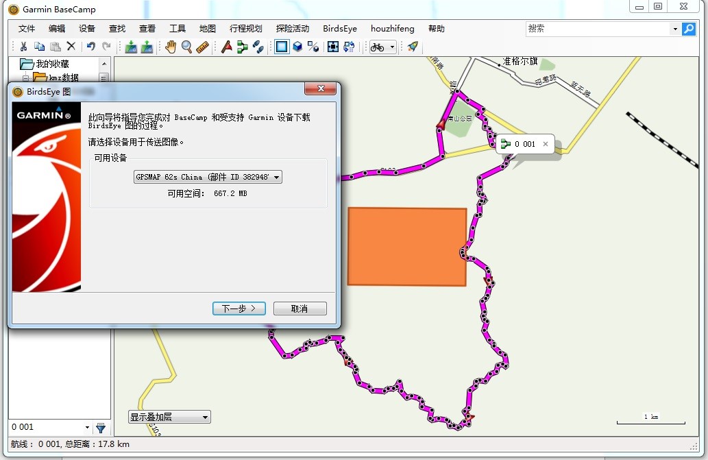The image size is (708, 460).
Task: Close the BirdsEye dialog
Action: pos(321,88)
